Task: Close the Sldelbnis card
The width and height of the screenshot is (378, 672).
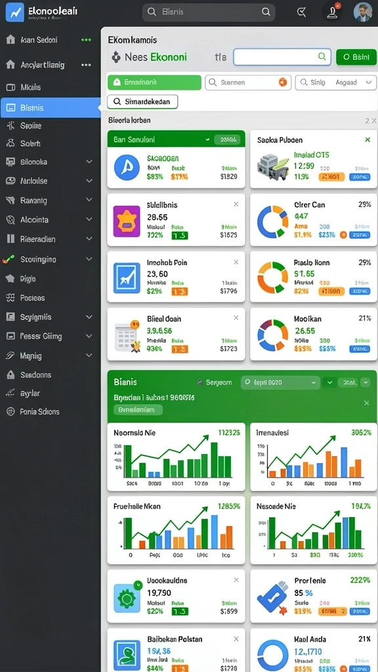Action: pyautogui.click(x=236, y=205)
